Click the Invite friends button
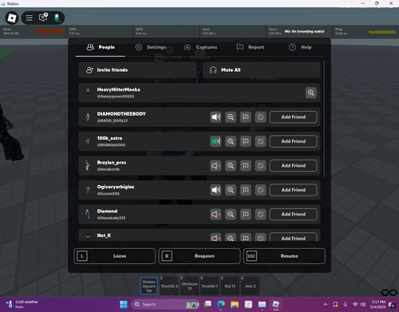Viewport: 399px width, 312px height. point(137,70)
